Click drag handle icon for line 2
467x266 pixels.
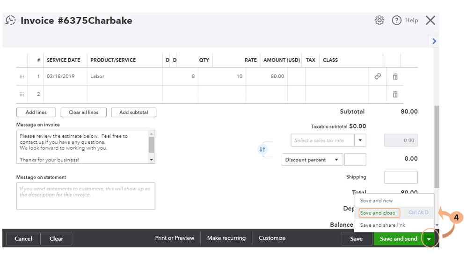[x=22, y=94]
